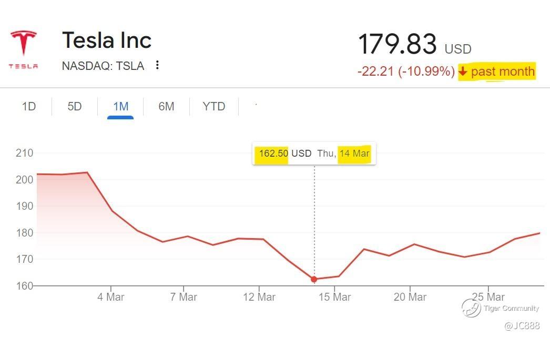The height and width of the screenshot is (338, 550).
Task: Click the 4 Mar date on axis
Action: [111, 297]
